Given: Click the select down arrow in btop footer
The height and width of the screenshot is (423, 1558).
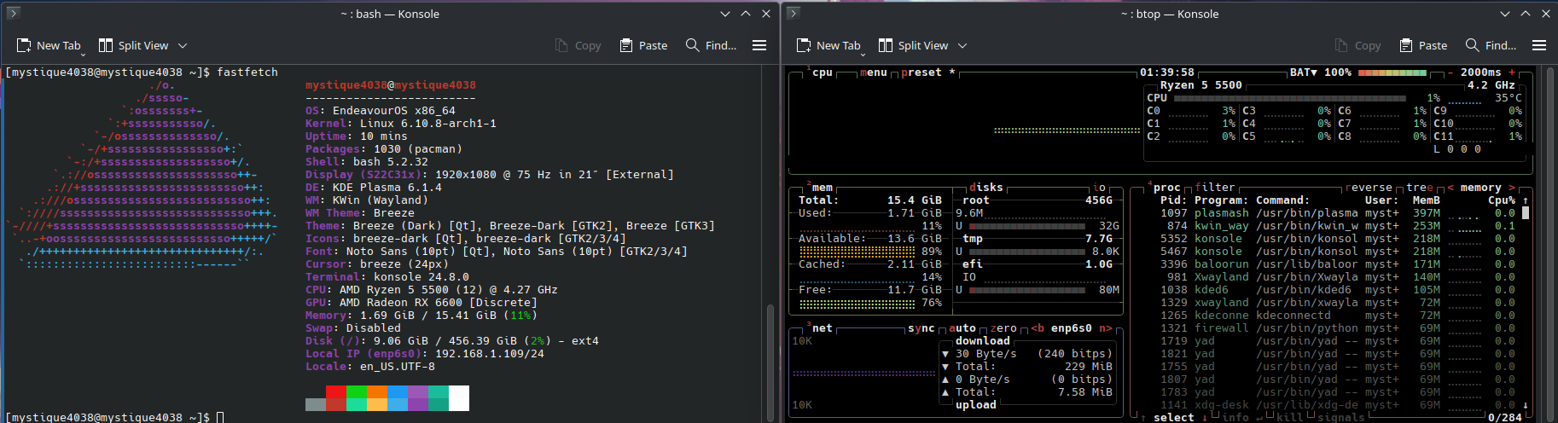Looking at the screenshot, I should 1205,418.
